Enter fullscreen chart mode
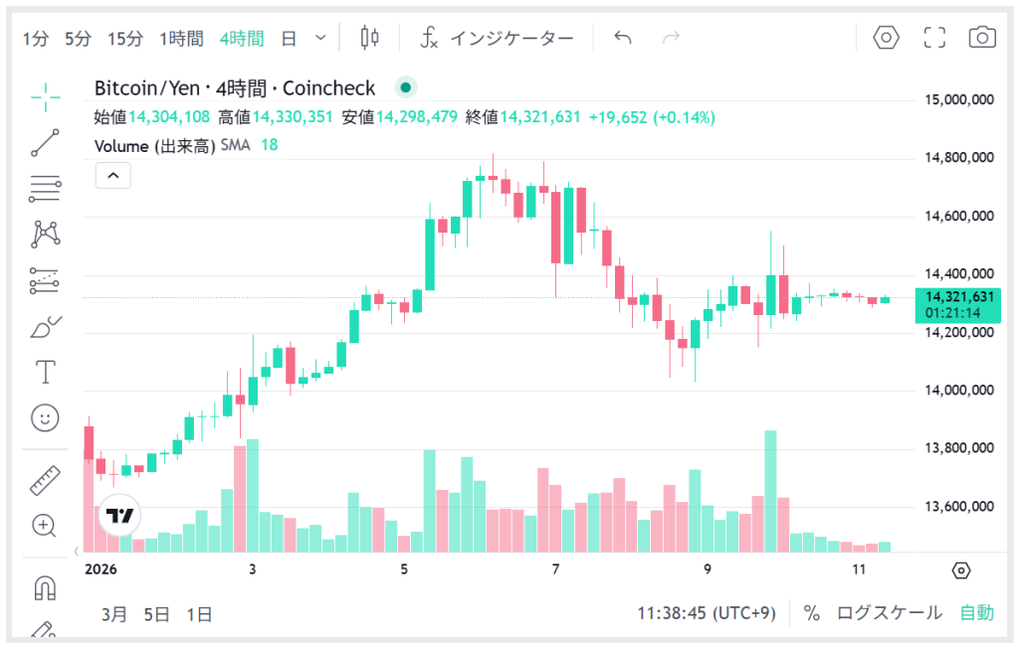 [x=934, y=38]
